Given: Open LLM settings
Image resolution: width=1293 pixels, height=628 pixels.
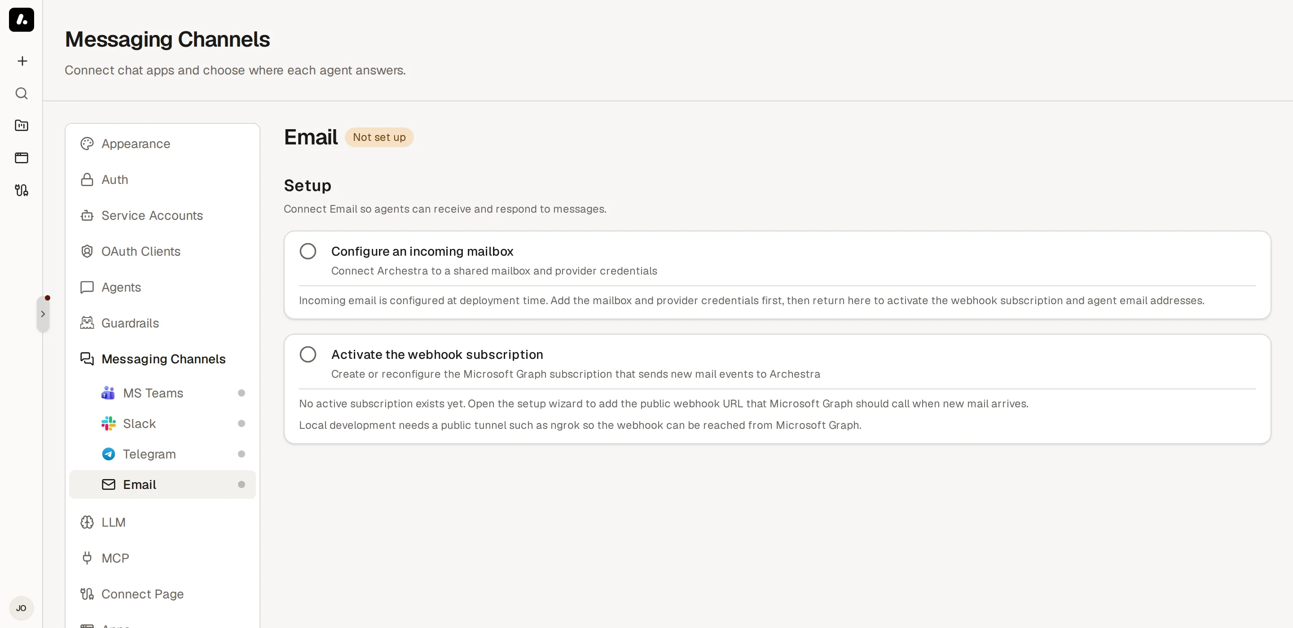Looking at the screenshot, I should click(x=163, y=523).
